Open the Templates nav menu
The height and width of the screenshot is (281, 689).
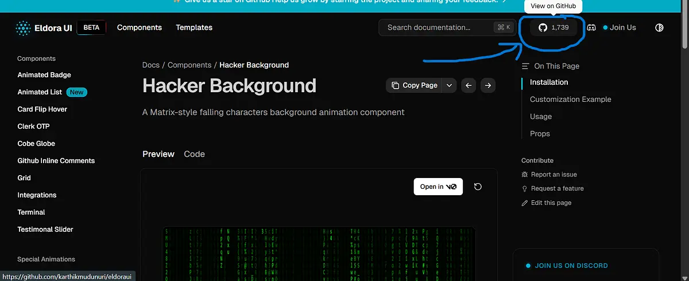pos(194,27)
